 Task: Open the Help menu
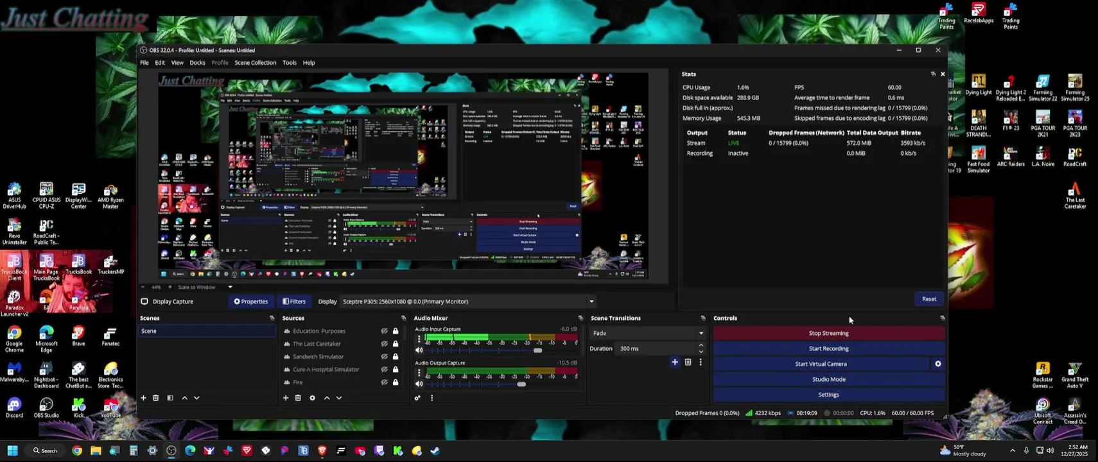[309, 63]
